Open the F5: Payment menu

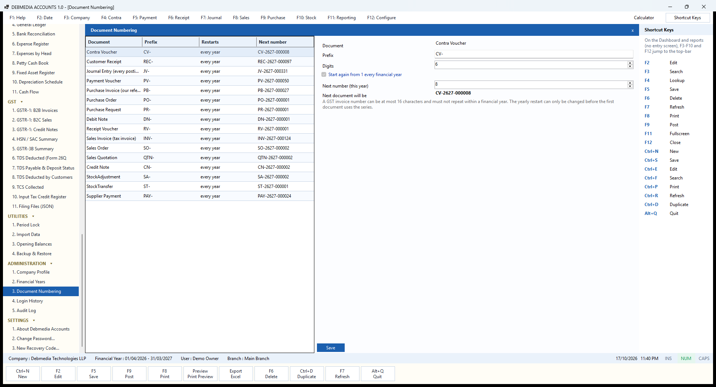click(x=145, y=18)
